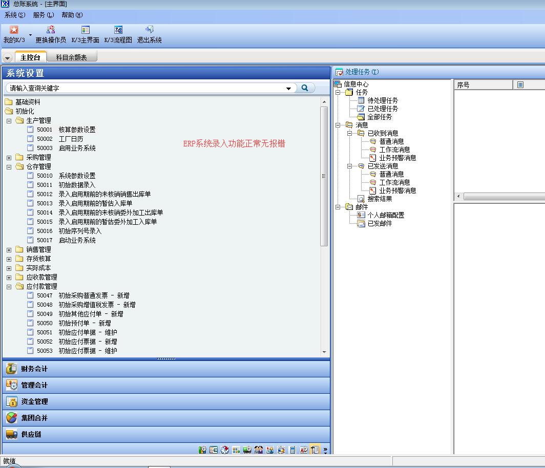
Task: Collapse the 邮件 node
Action: 338,207
